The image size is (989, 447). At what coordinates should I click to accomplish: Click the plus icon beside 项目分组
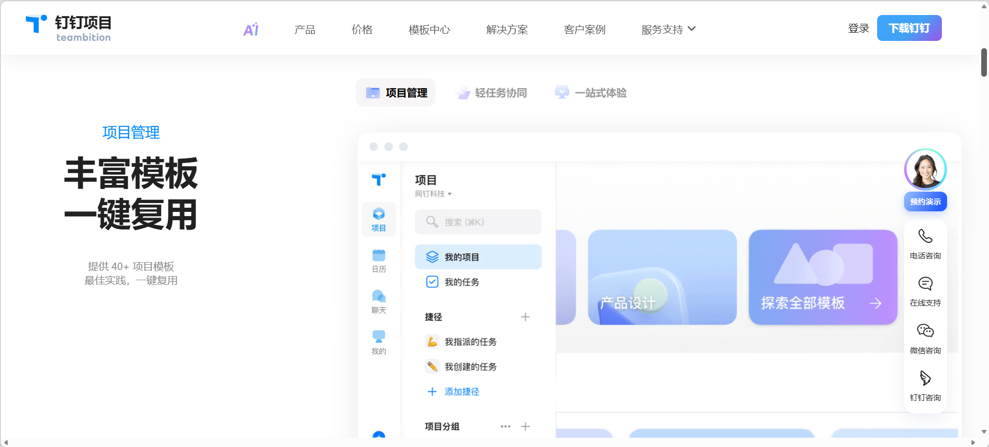(525, 426)
